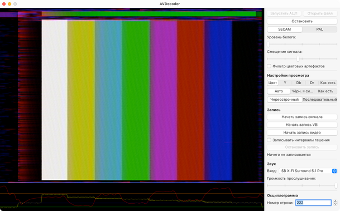340x211 pixels.
Task: Open the Вход audio input dropdown
Action: (308, 171)
